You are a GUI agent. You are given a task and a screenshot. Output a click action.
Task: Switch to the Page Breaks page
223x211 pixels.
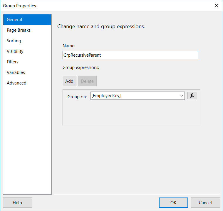click(x=19, y=30)
